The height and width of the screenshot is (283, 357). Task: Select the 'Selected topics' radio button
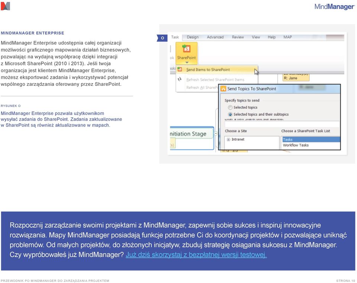coord(230,107)
